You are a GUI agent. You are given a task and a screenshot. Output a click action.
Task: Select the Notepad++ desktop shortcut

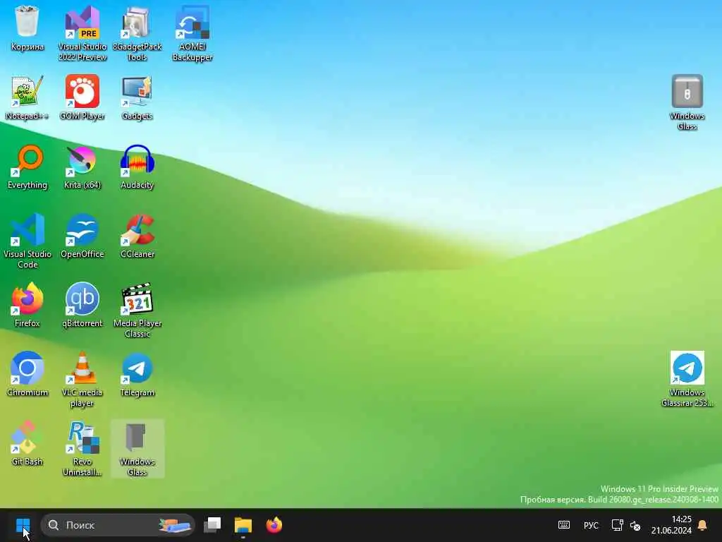click(27, 97)
